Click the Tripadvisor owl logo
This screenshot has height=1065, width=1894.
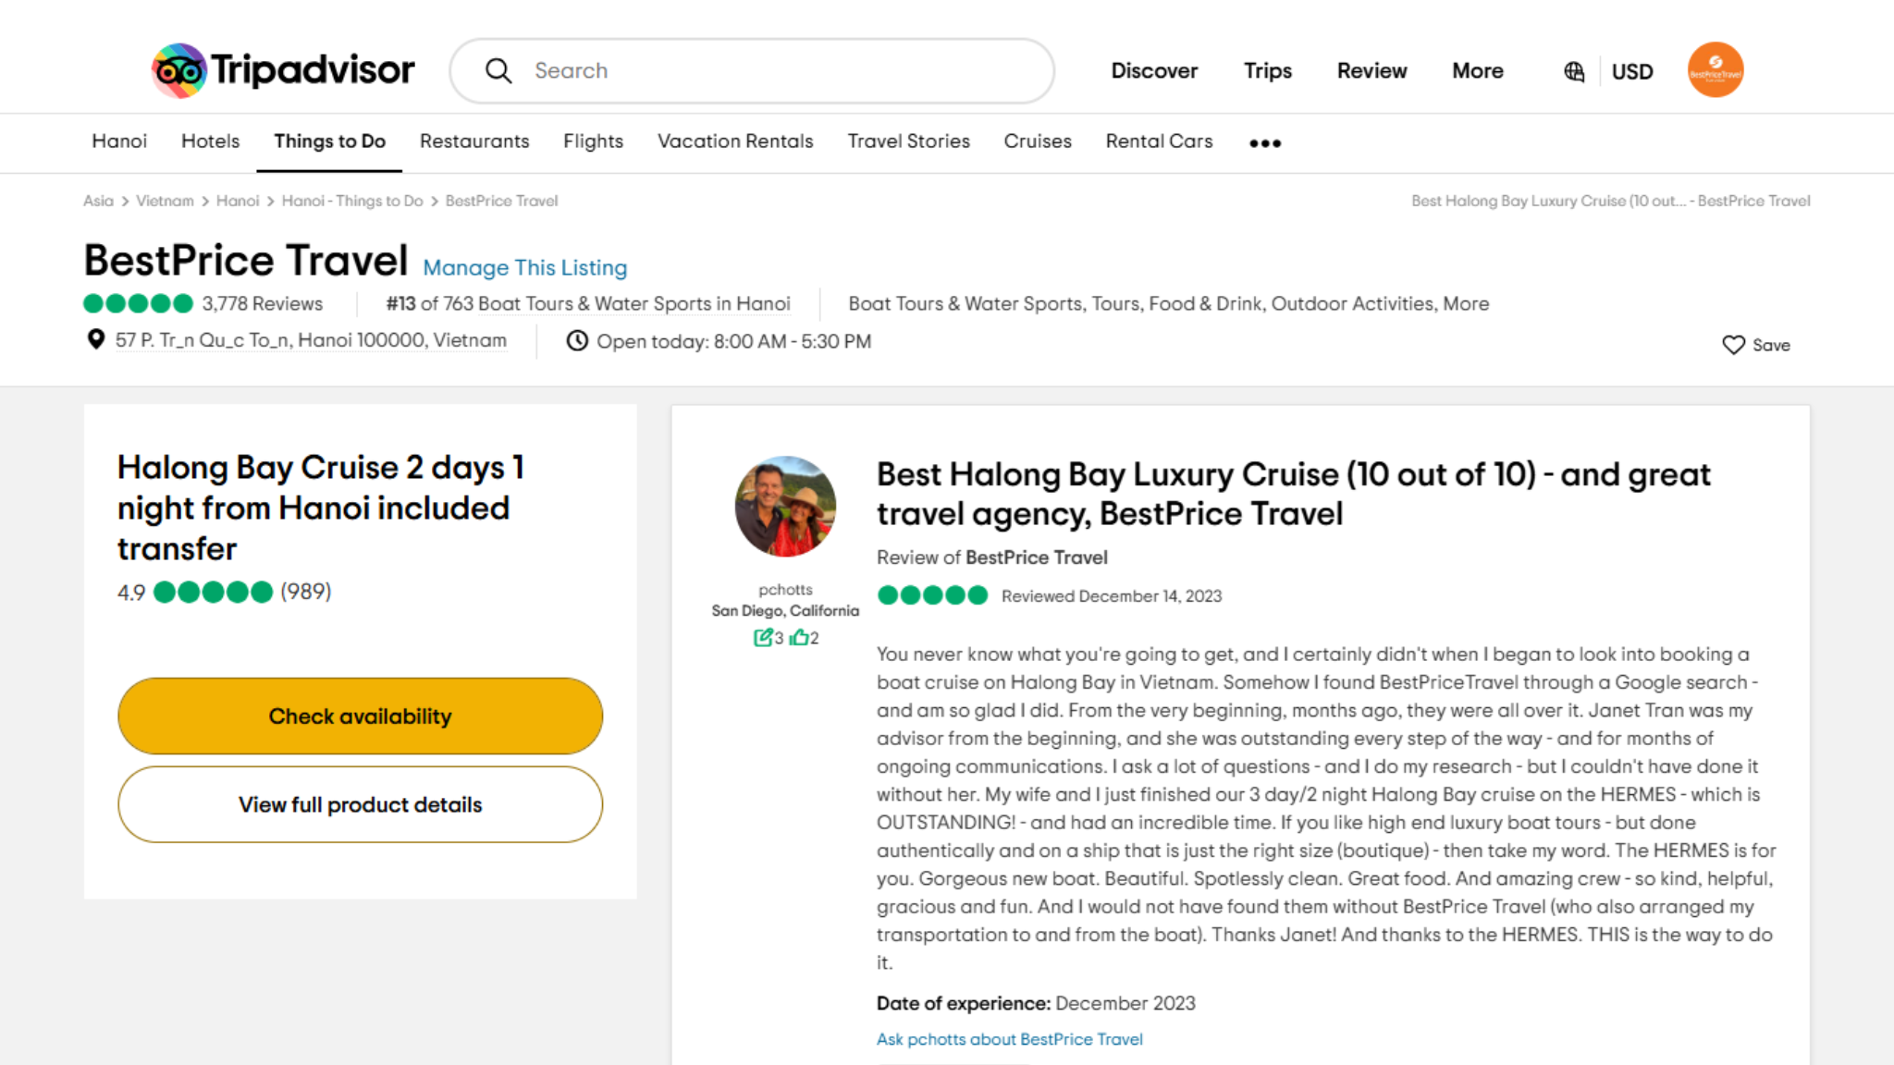pyautogui.click(x=179, y=70)
